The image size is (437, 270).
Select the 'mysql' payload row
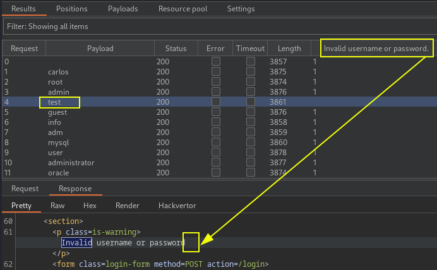click(220, 142)
